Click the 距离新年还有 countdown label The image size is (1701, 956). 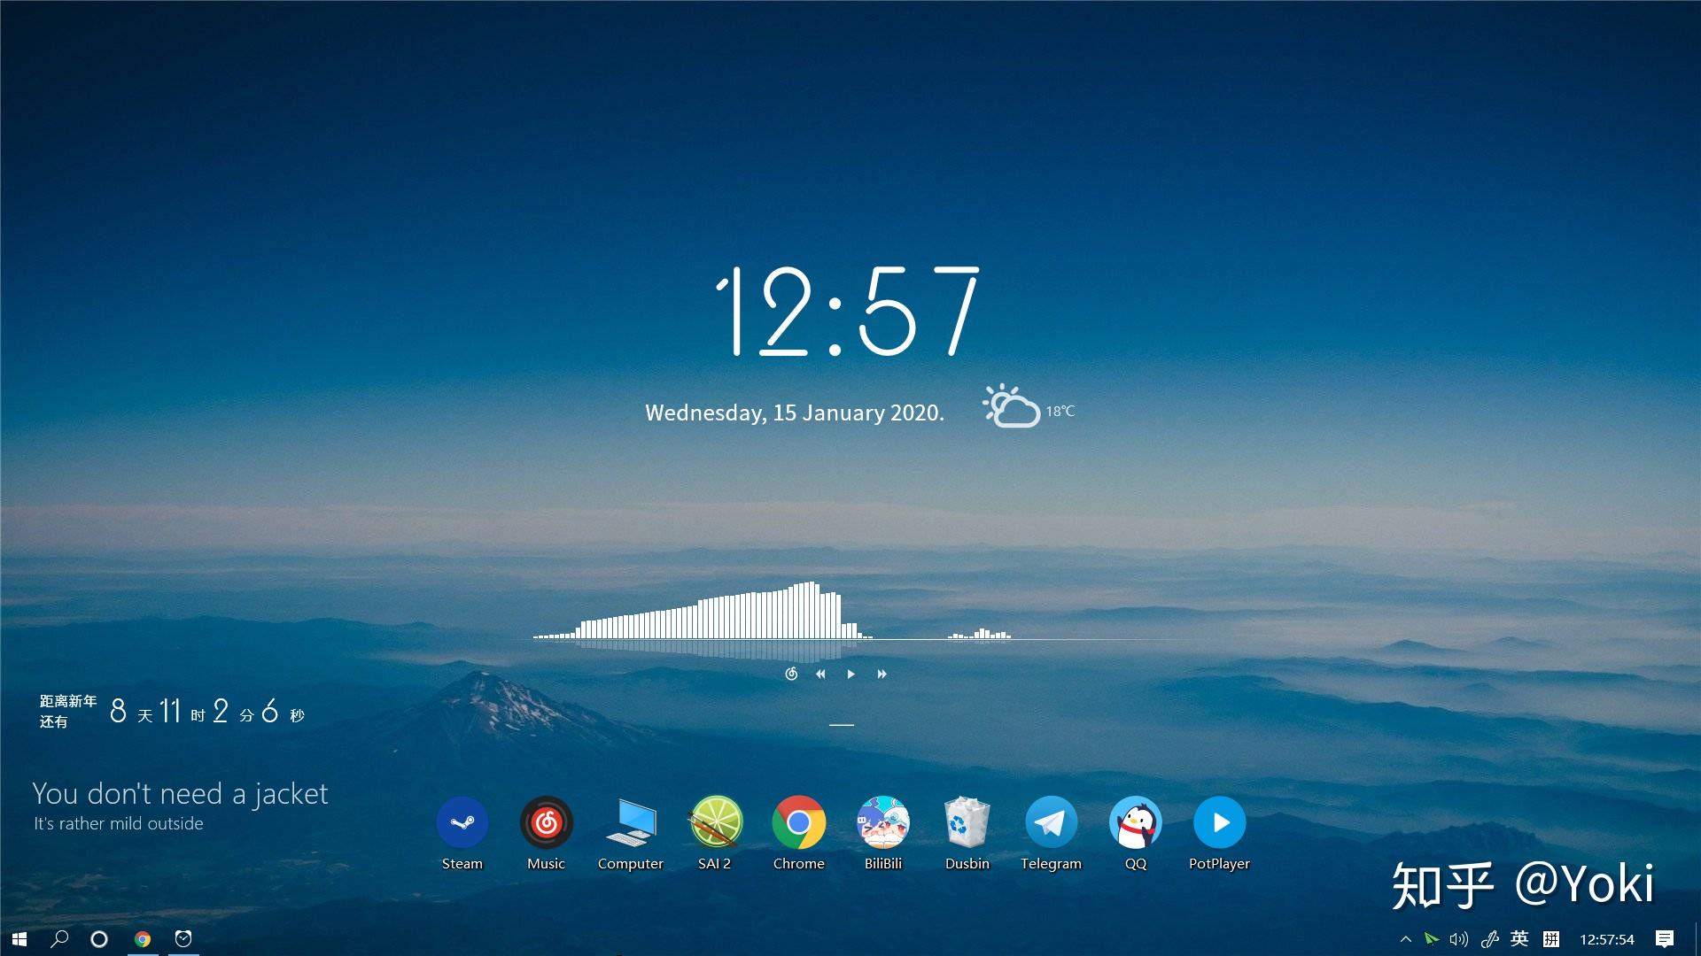pos(67,711)
